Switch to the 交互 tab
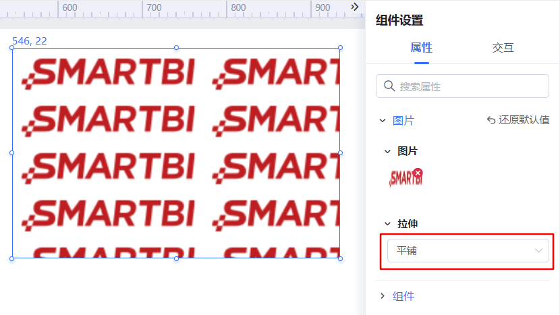This screenshot has height=315, width=560. click(x=503, y=47)
